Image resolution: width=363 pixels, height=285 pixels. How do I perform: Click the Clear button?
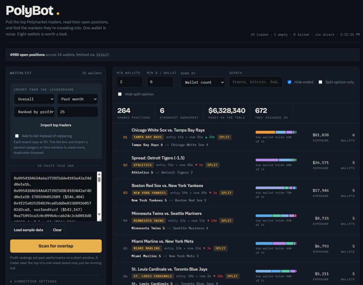(x=57, y=230)
